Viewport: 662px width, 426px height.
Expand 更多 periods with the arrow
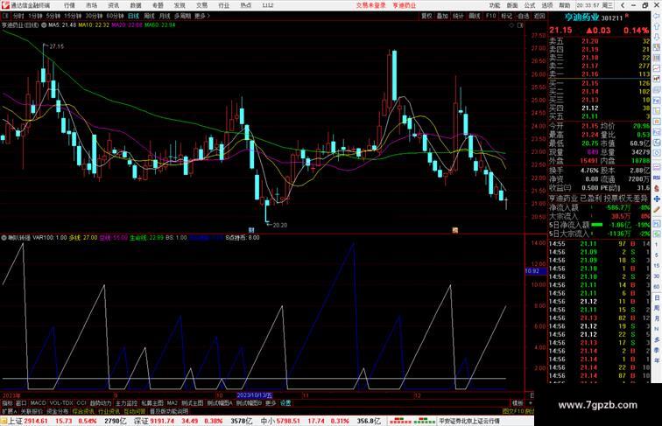(x=202, y=16)
